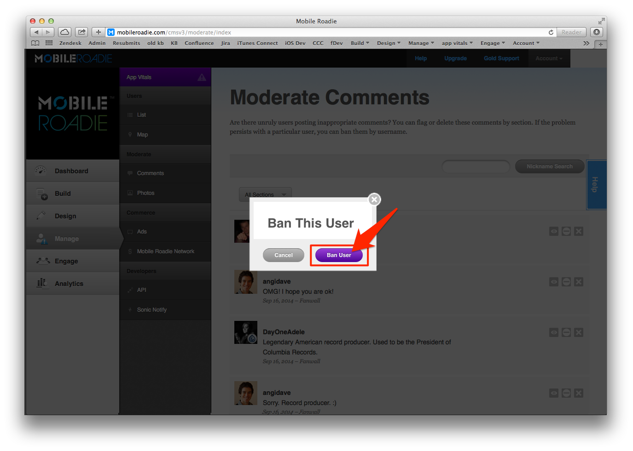Focus the nickname search field
Screen dimensions: 633x451
[x=476, y=166]
